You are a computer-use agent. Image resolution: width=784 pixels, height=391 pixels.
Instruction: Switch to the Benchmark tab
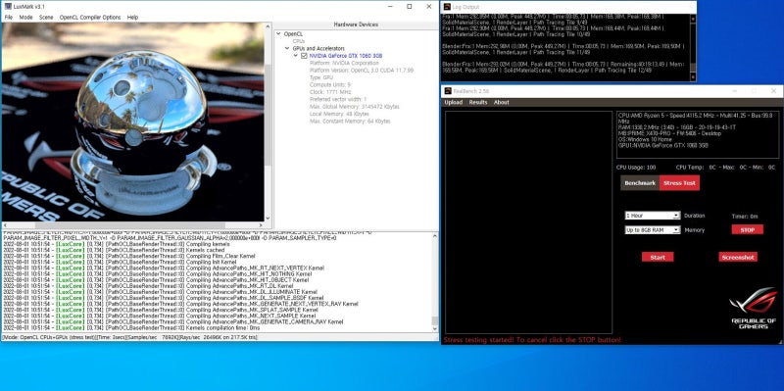(640, 183)
